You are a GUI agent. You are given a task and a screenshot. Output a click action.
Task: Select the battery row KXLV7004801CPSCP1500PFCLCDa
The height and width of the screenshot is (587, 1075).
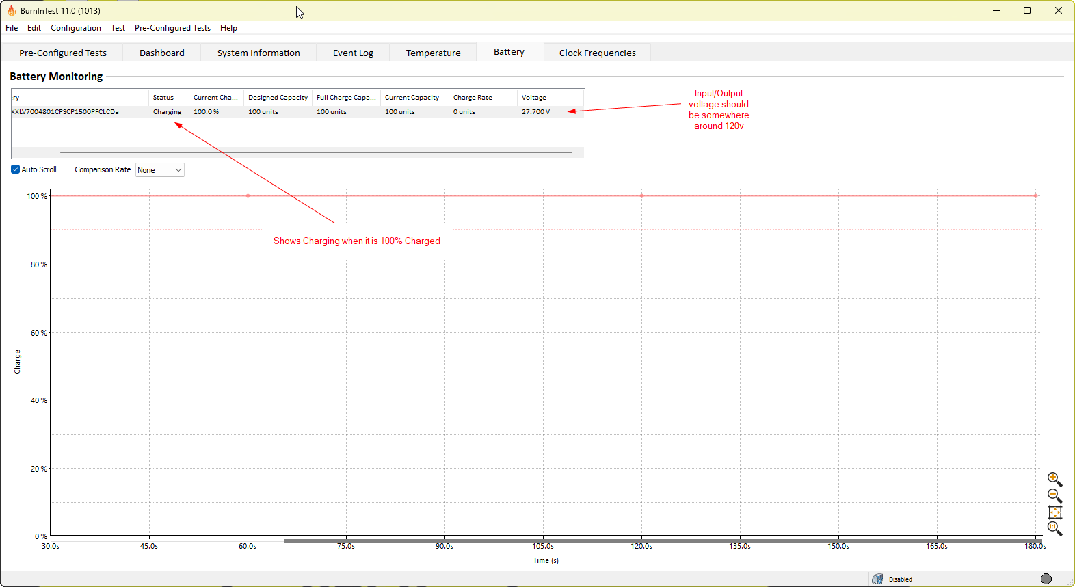[297, 112]
